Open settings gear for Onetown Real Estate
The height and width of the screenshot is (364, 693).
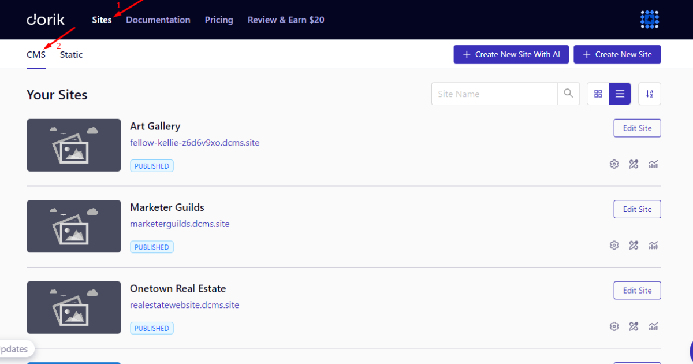(x=614, y=326)
